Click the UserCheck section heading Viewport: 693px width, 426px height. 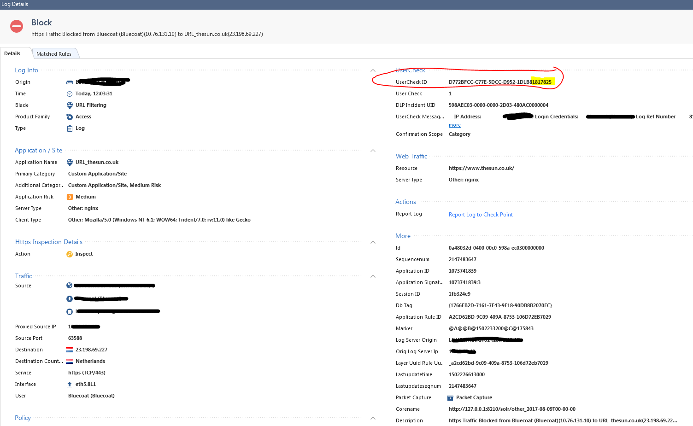click(410, 70)
